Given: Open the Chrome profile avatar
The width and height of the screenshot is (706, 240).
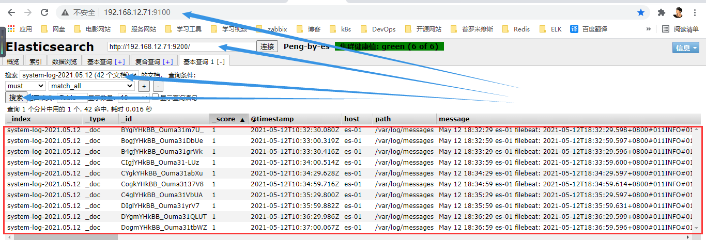Looking at the screenshot, I should tap(678, 12).
